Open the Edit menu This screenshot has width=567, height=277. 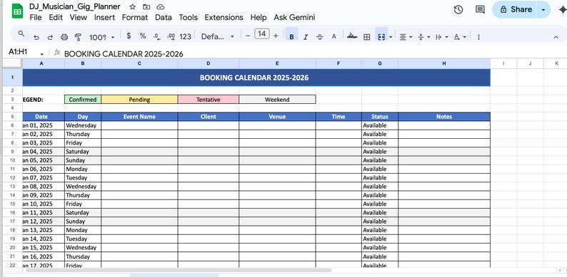tap(56, 17)
